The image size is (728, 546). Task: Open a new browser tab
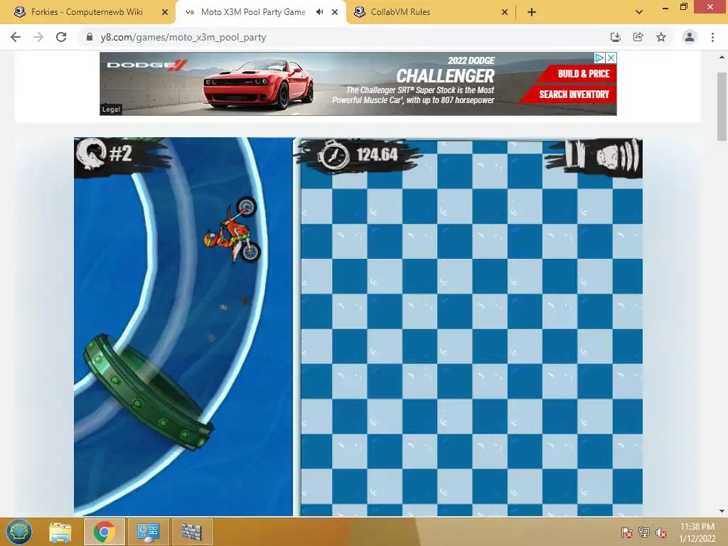click(532, 12)
